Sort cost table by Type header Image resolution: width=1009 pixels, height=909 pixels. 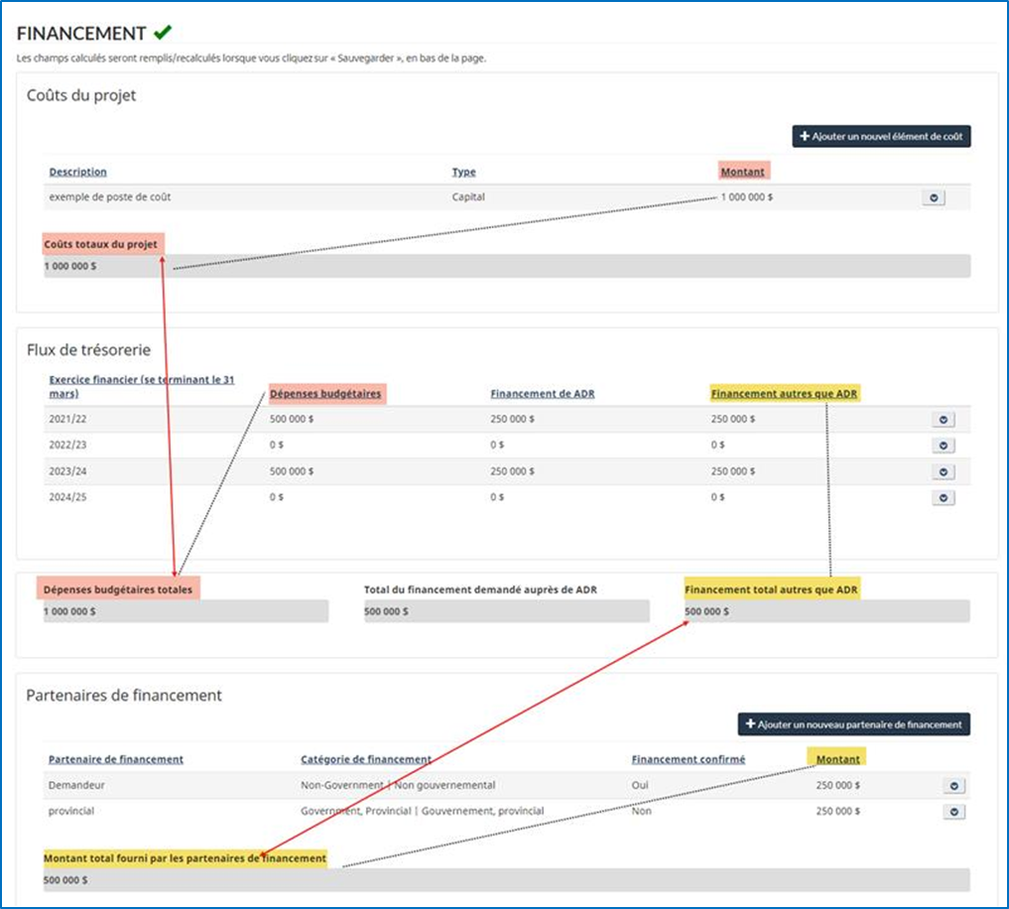(x=463, y=172)
